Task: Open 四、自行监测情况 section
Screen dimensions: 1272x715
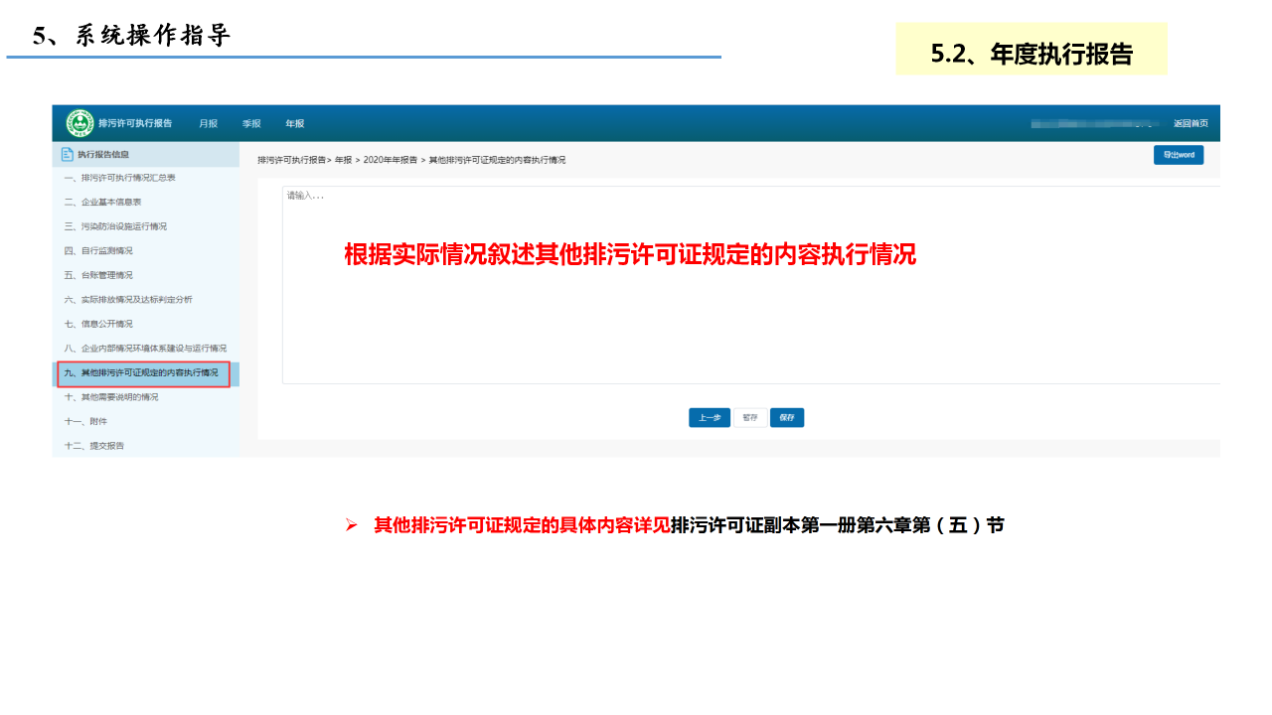Action: [98, 250]
